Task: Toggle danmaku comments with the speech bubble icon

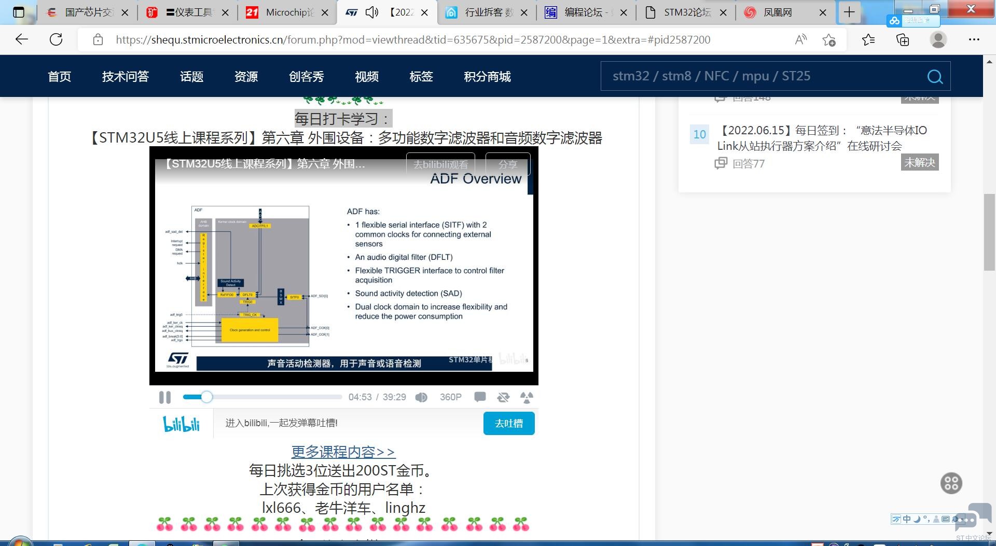Action: 480,397
